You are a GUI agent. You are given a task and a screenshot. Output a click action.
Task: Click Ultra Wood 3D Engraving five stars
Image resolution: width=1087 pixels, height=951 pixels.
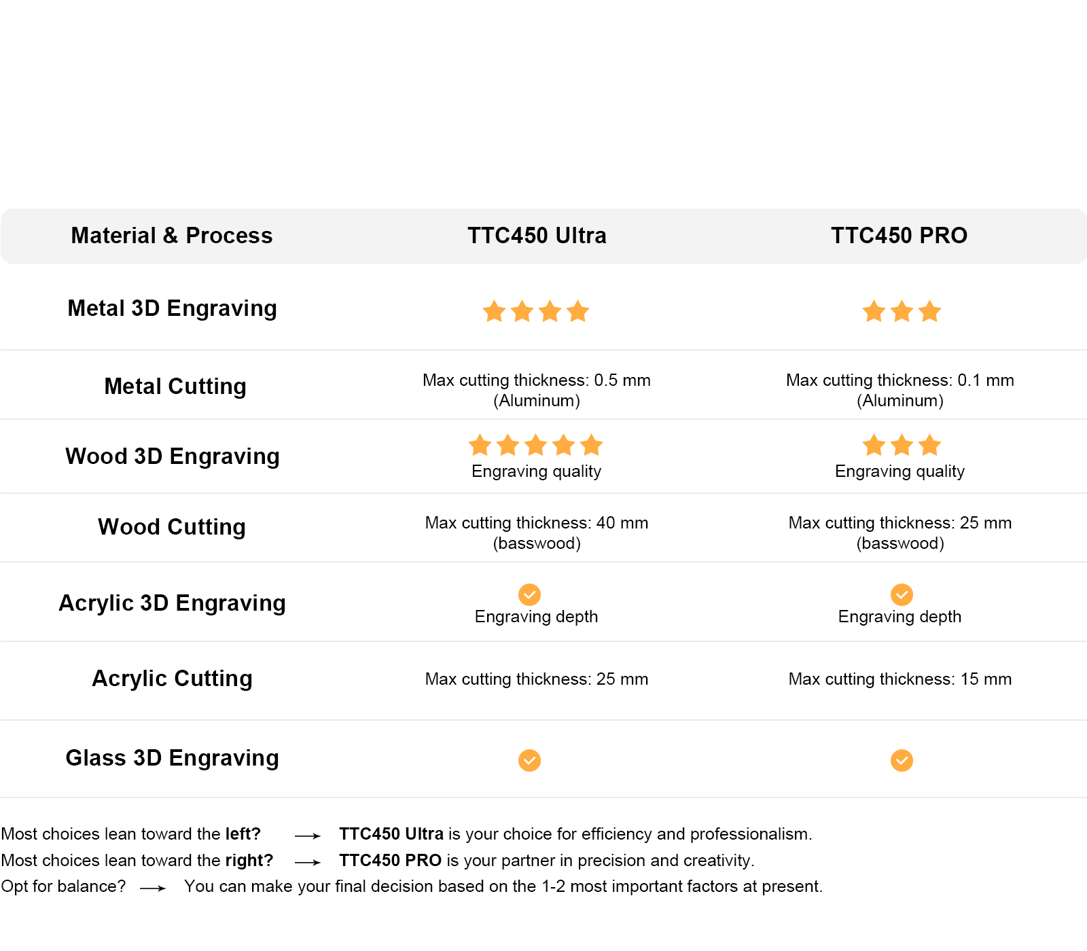pyautogui.click(x=536, y=446)
